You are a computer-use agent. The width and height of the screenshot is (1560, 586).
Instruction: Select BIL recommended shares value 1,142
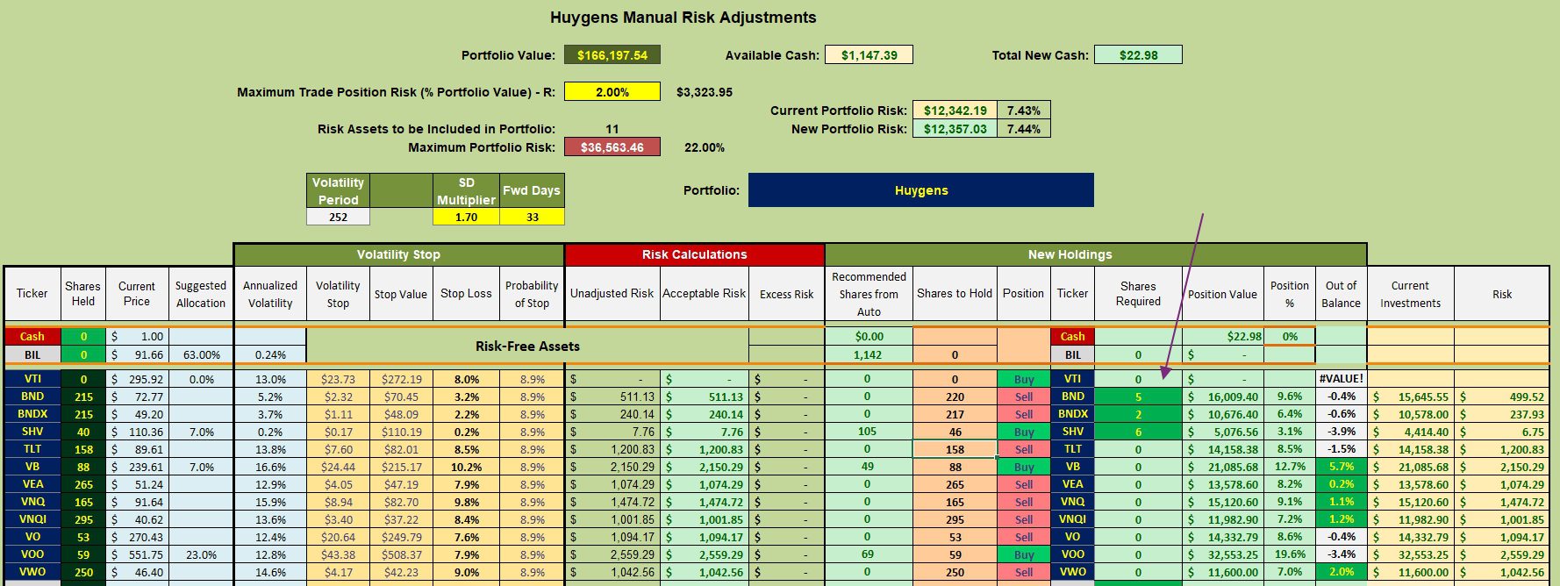tap(869, 354)
